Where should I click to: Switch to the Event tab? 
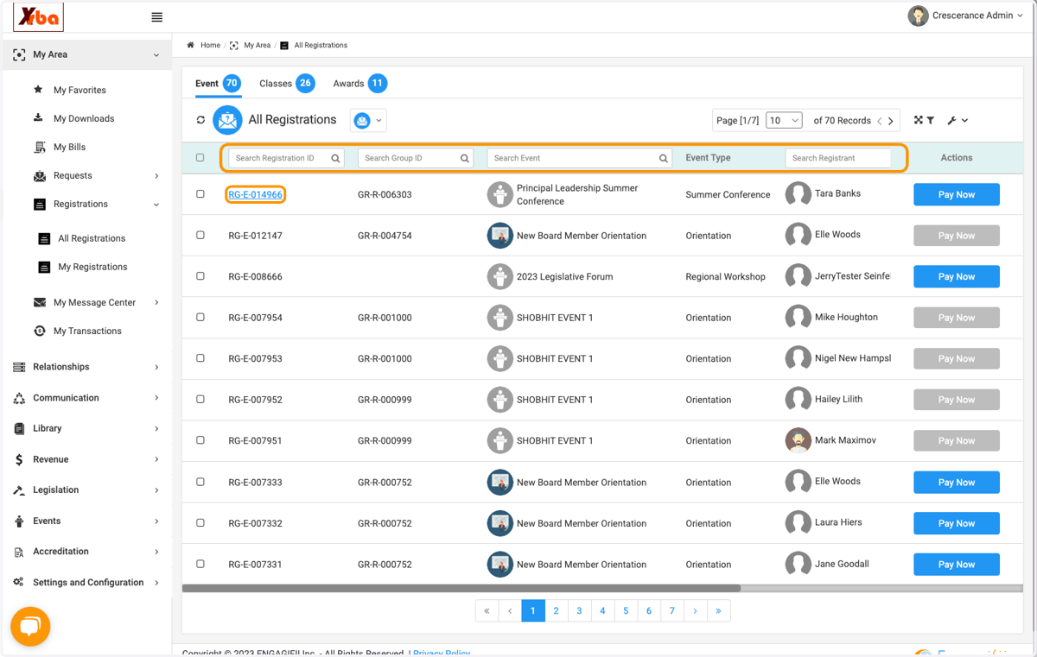[218, 84]
